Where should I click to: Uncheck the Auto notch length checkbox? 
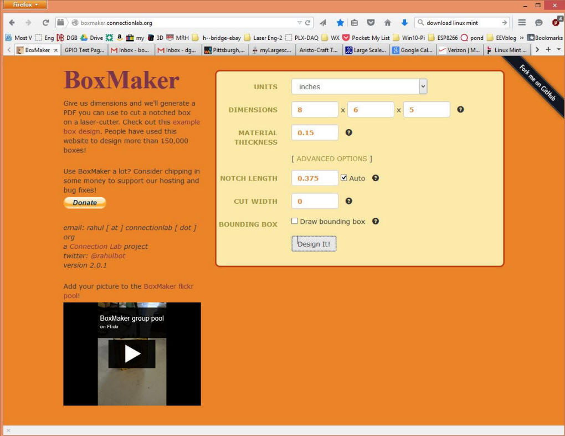[x=344, y=178]
